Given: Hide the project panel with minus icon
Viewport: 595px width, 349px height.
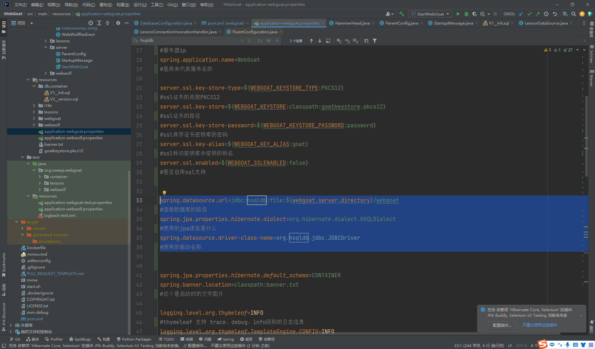Looking at the screenshot, I should (126, 23).
